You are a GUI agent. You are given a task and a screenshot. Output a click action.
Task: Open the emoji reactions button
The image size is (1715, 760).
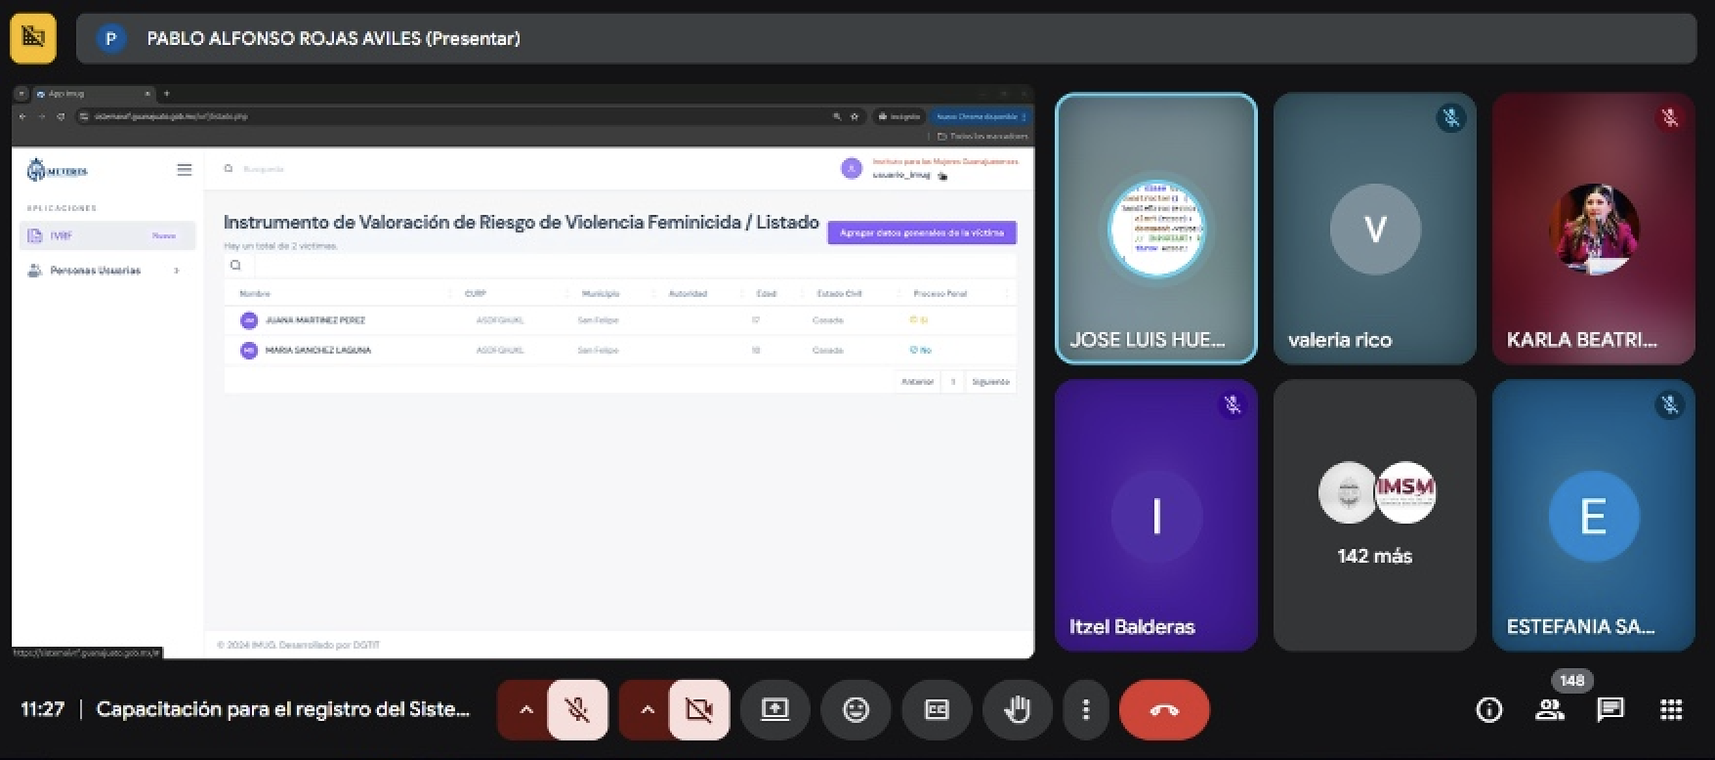pos(856,709)
